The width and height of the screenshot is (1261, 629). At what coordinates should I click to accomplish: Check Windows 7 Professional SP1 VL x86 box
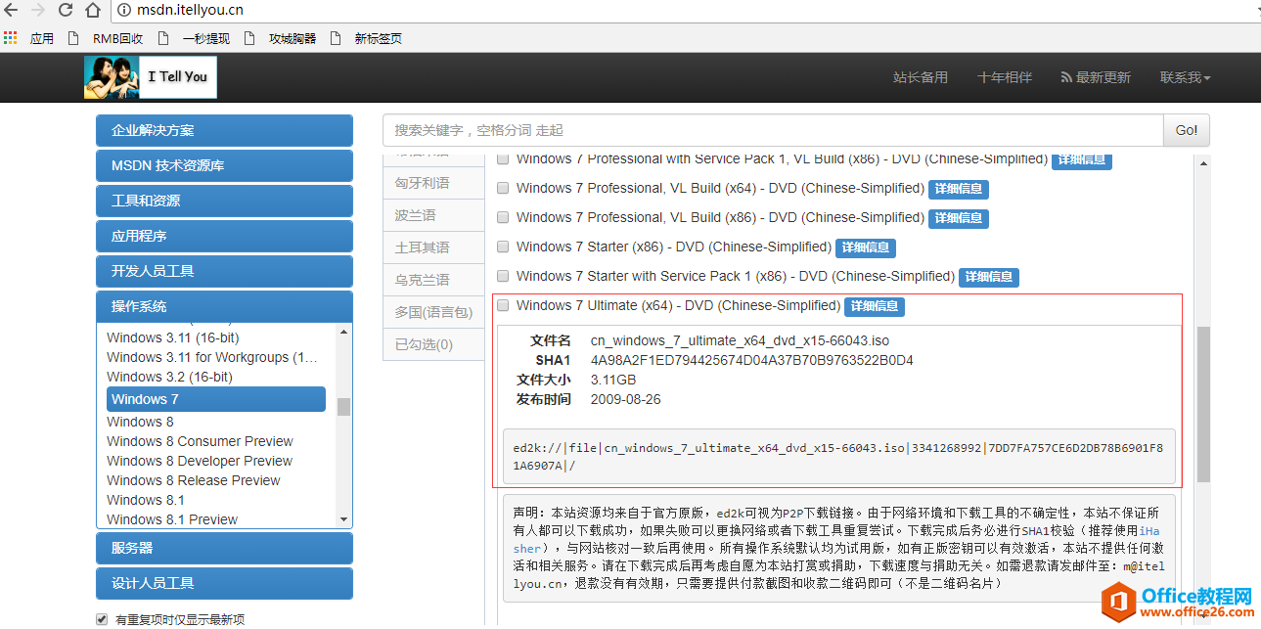[x=503, y=158]
